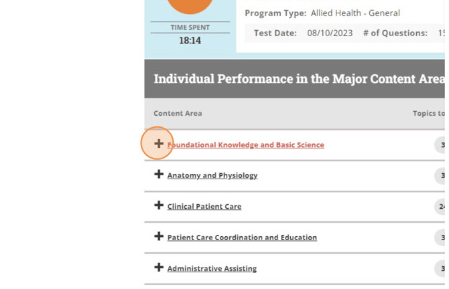Open Foundational Knowledge and Basic Science link
449x289 pixels.
tap(245, 144)
